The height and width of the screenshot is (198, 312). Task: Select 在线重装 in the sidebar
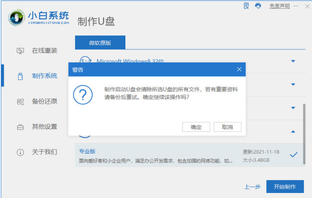click(x=44, y=51)
